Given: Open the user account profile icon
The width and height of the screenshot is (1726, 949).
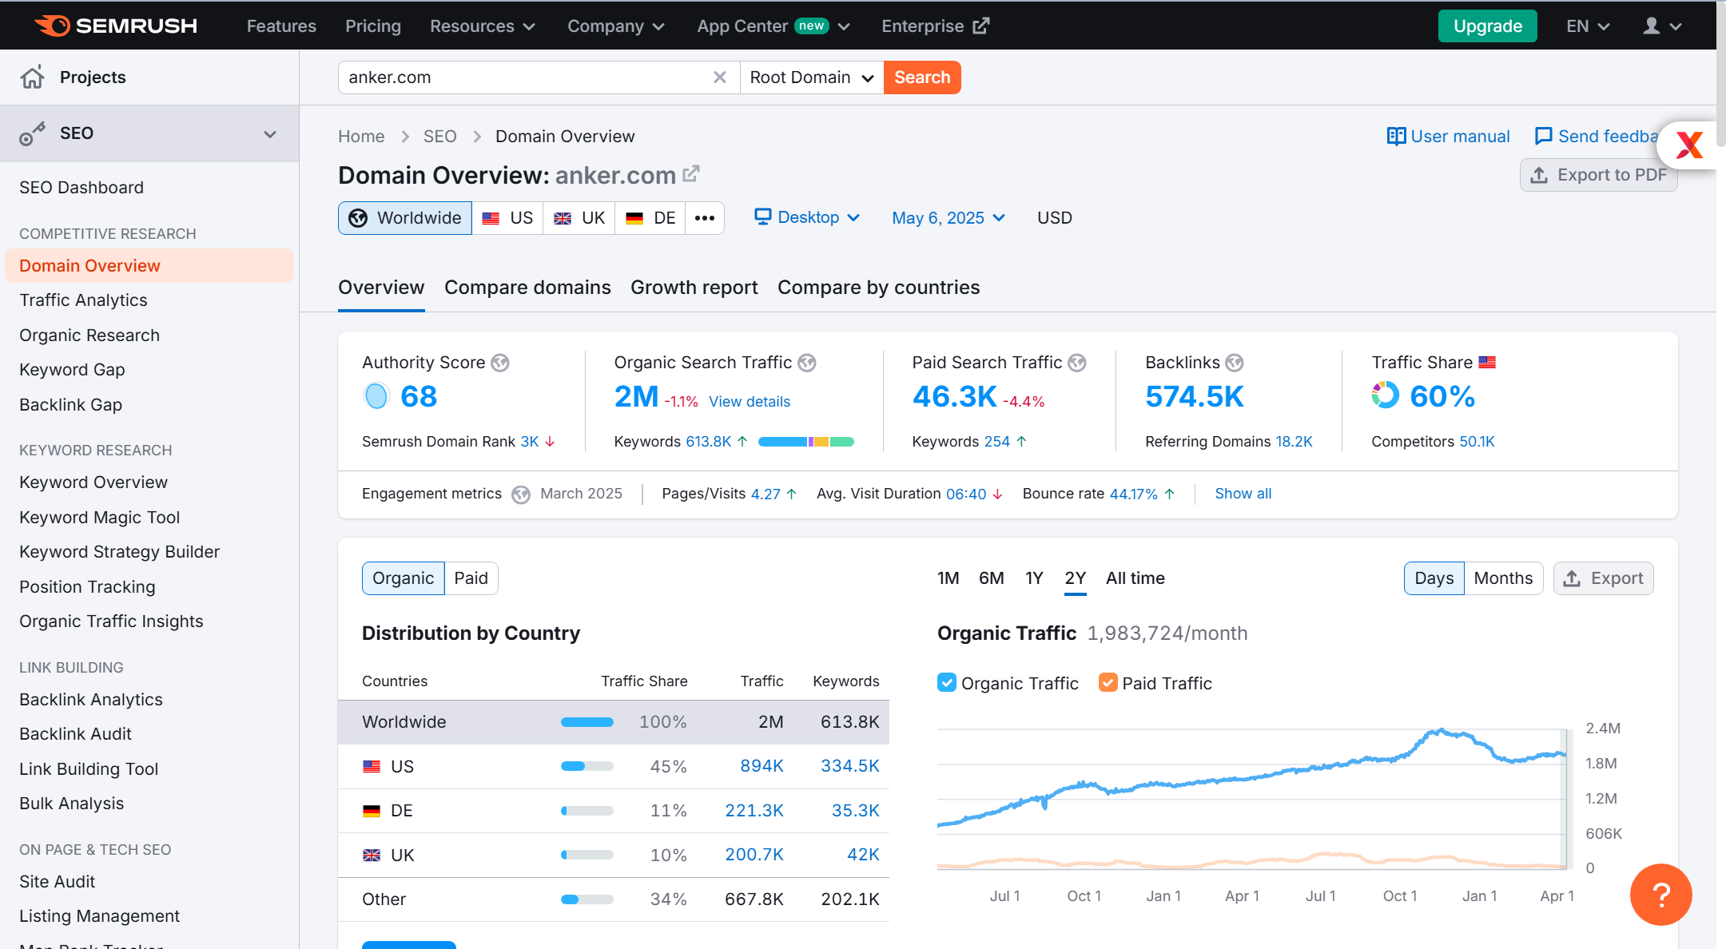Looking at the screenshot, I should (1651, 26).
